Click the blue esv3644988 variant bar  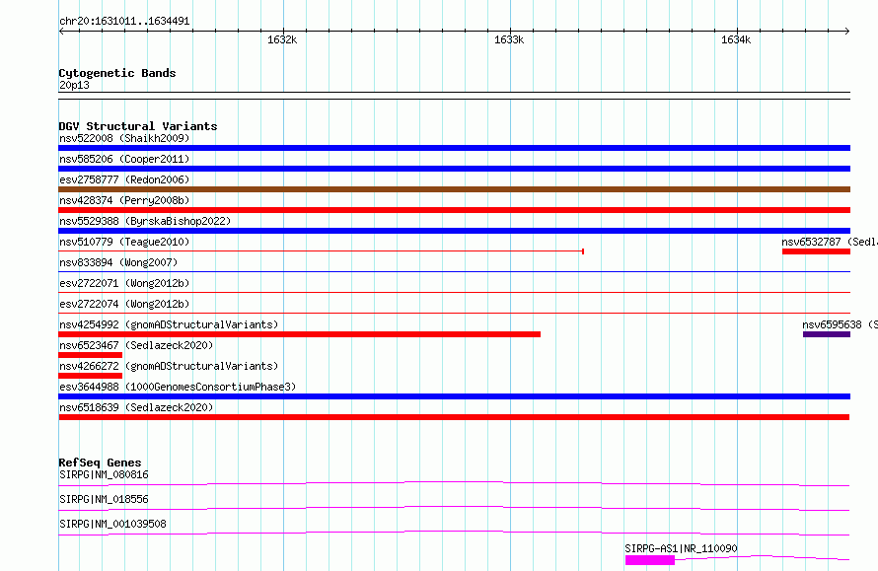point(454,396)
